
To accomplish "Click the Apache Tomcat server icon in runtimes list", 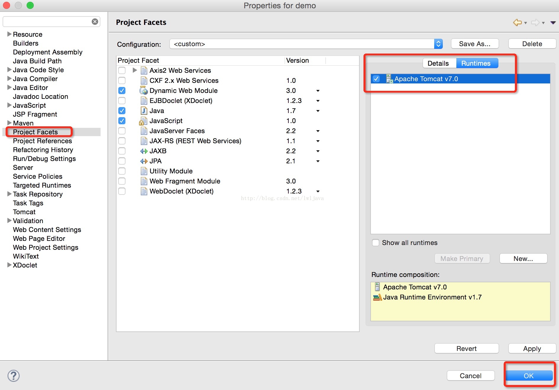I will pyautogui.click(x=389, y=79).
